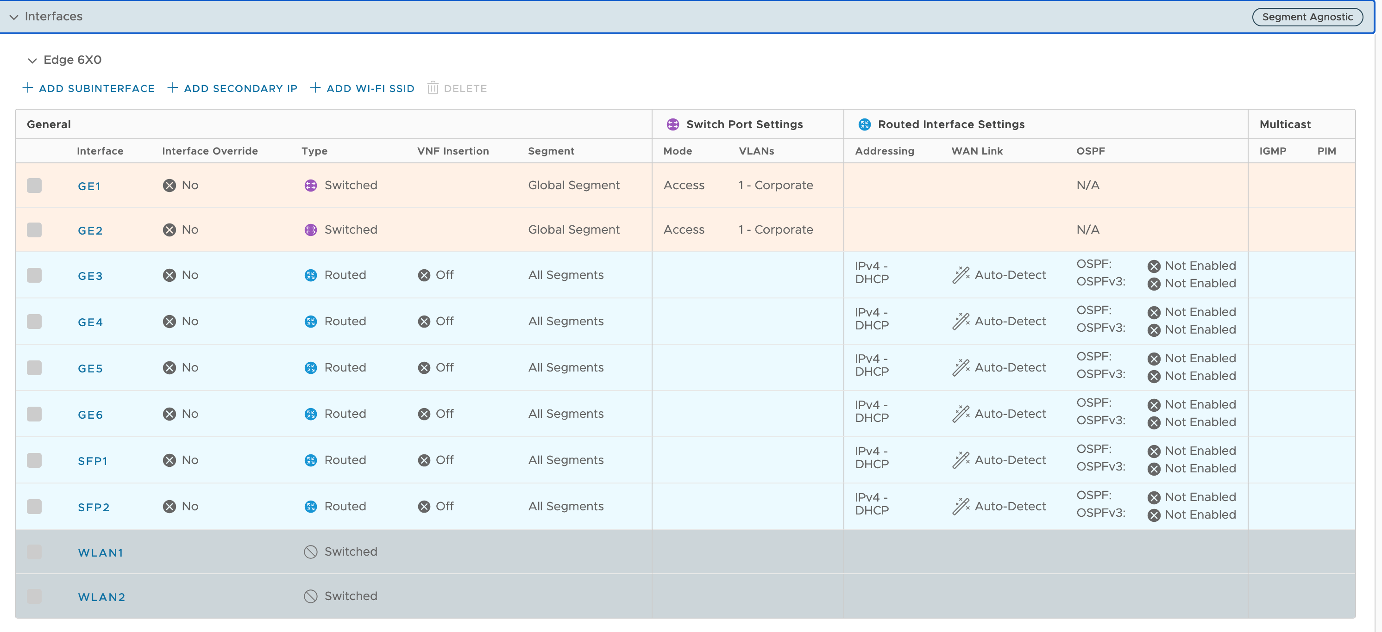Image resolution: width=1382 pixels, height=632 pixels.
Task: Open the WLAN2 interface link
Action: [x=101, y=597]
